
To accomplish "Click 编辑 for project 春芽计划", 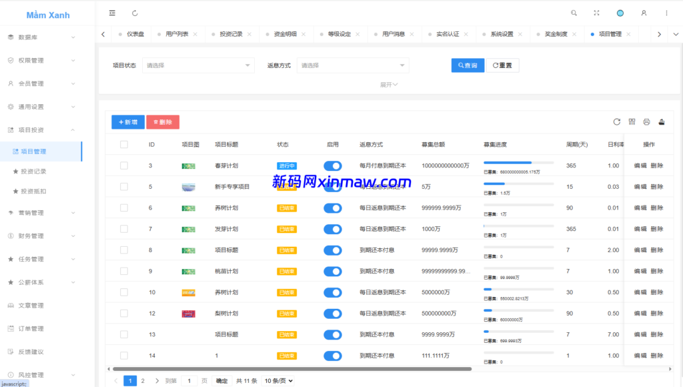I will pyautogui.click(x=640, y=165).
